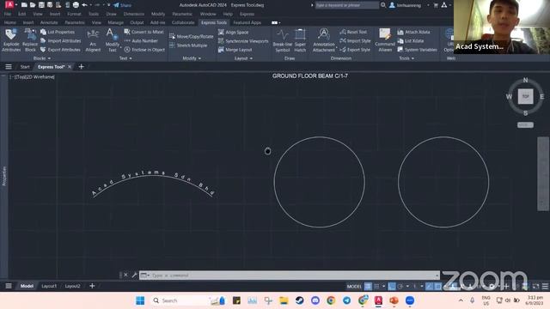Click Annotation Attachment tool
Viewport: 550px width, 309px height.
tap(324, 40)
